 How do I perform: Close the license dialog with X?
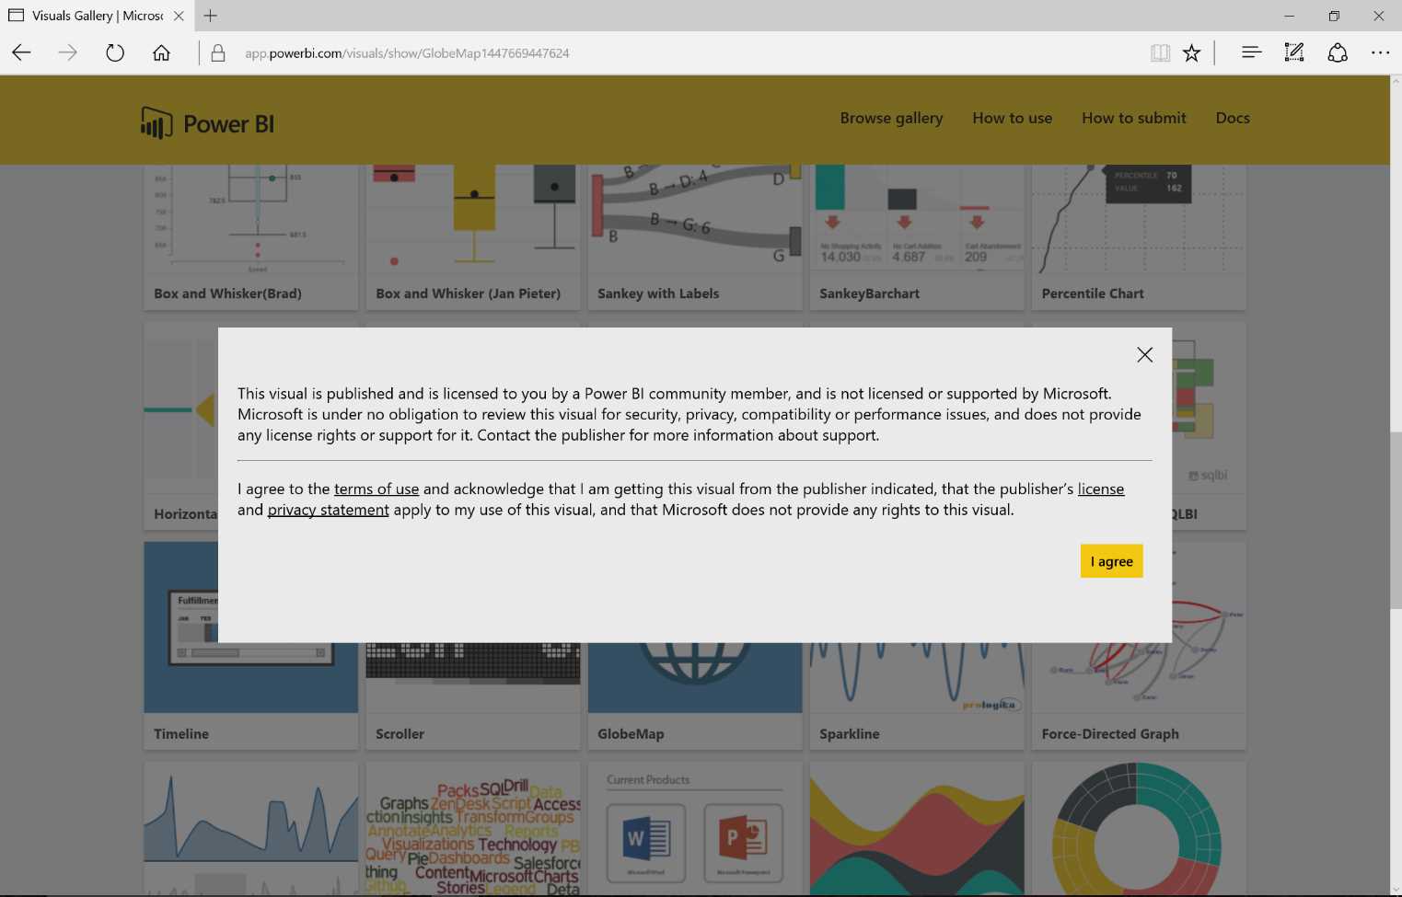coord(1144,355)
